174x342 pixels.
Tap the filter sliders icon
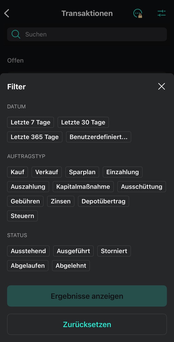point(161,13)
